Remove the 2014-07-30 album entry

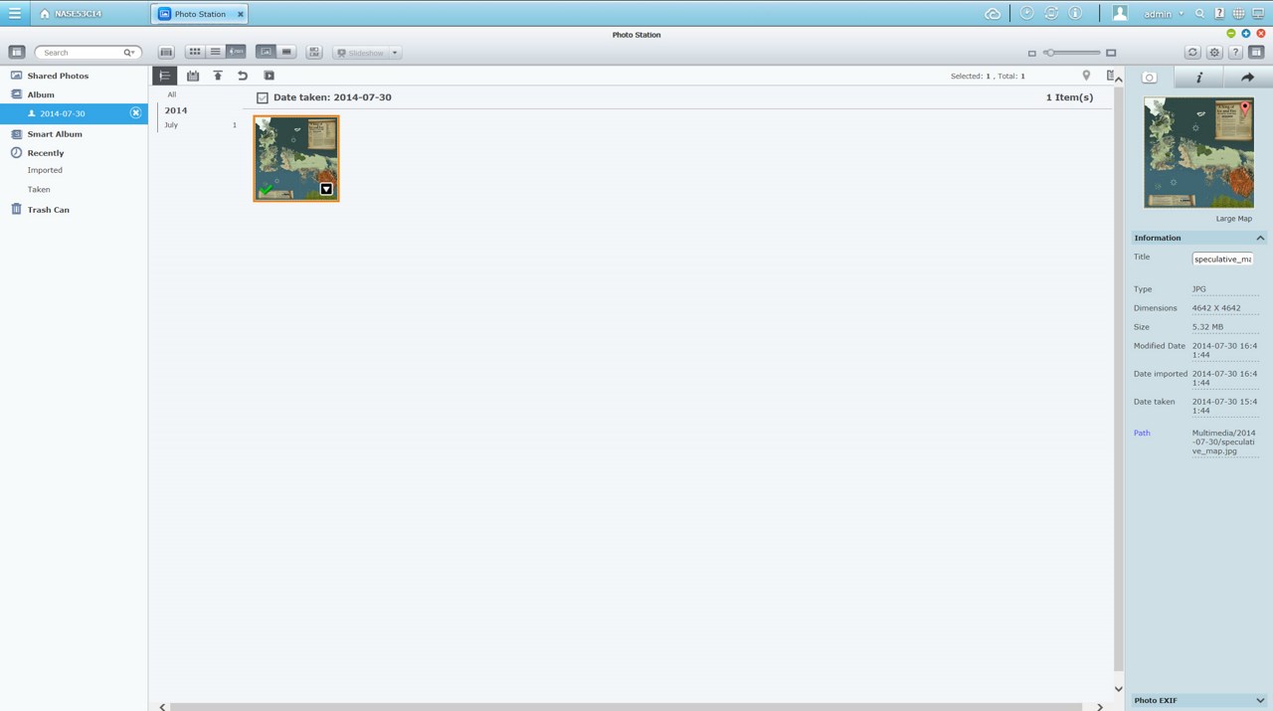136,113
